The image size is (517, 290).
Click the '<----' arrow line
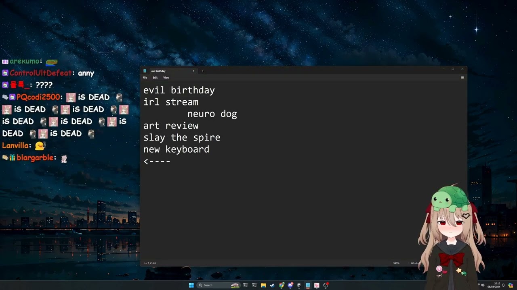(157, 161)
